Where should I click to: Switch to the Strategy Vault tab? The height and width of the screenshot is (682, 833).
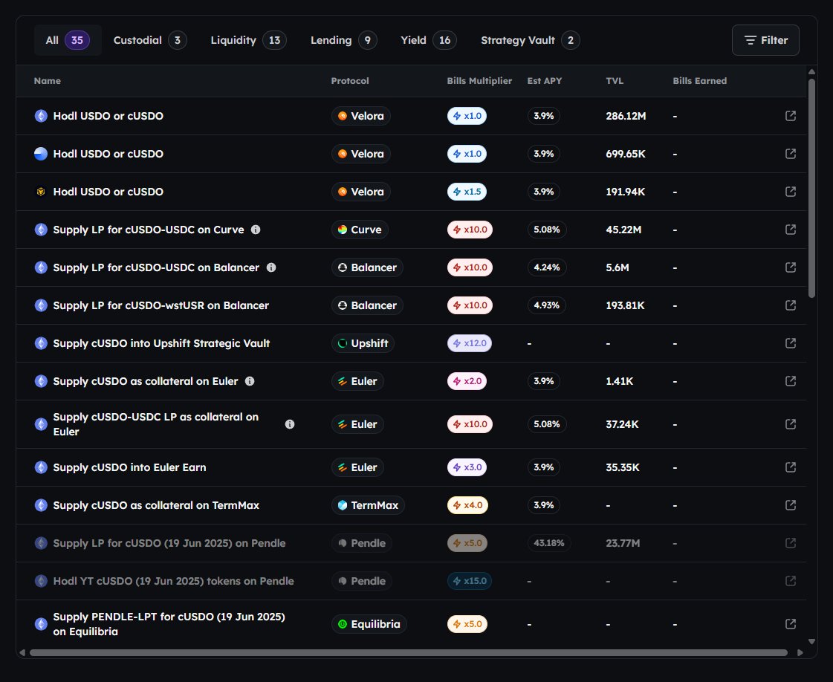point(530,40)
